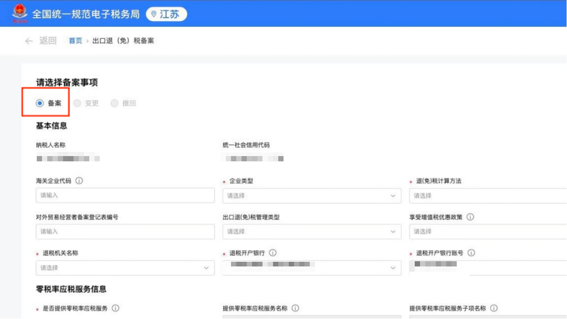Click info icon next to 提供零税率应税服务名称
Viewport: 567px width, 319px height.
[x=296, y=308]
